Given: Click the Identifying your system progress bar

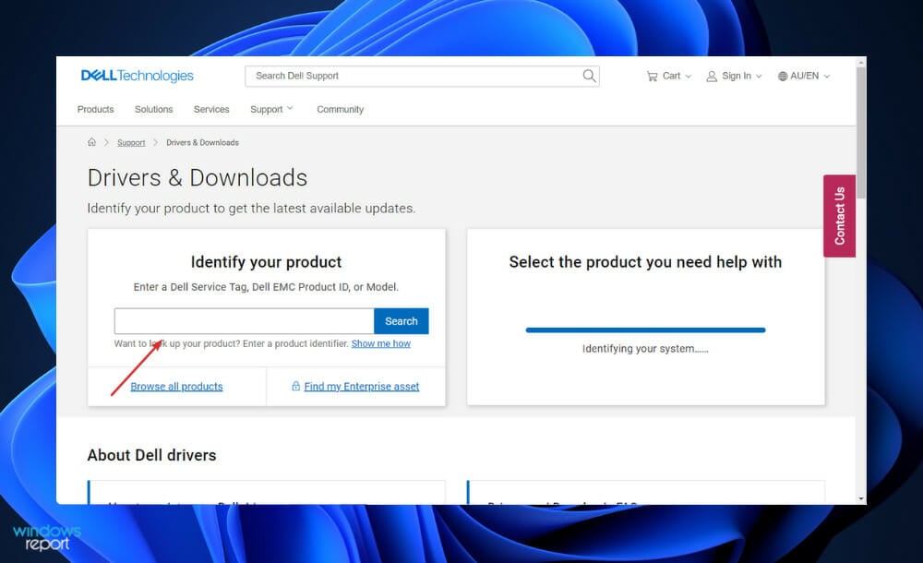Looking at the screenshot, I should pyautogui.click(x=645, y=329).
